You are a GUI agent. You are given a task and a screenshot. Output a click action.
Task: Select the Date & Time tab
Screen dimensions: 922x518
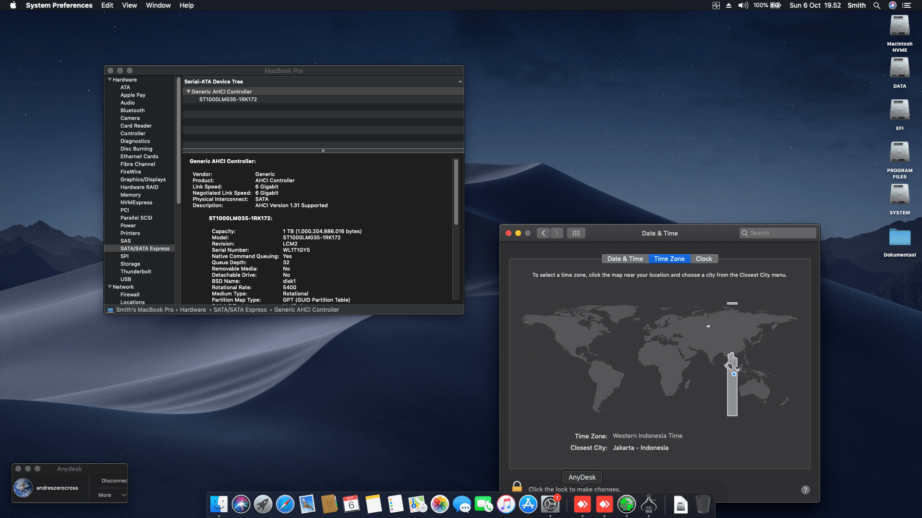tap(624, 259)
